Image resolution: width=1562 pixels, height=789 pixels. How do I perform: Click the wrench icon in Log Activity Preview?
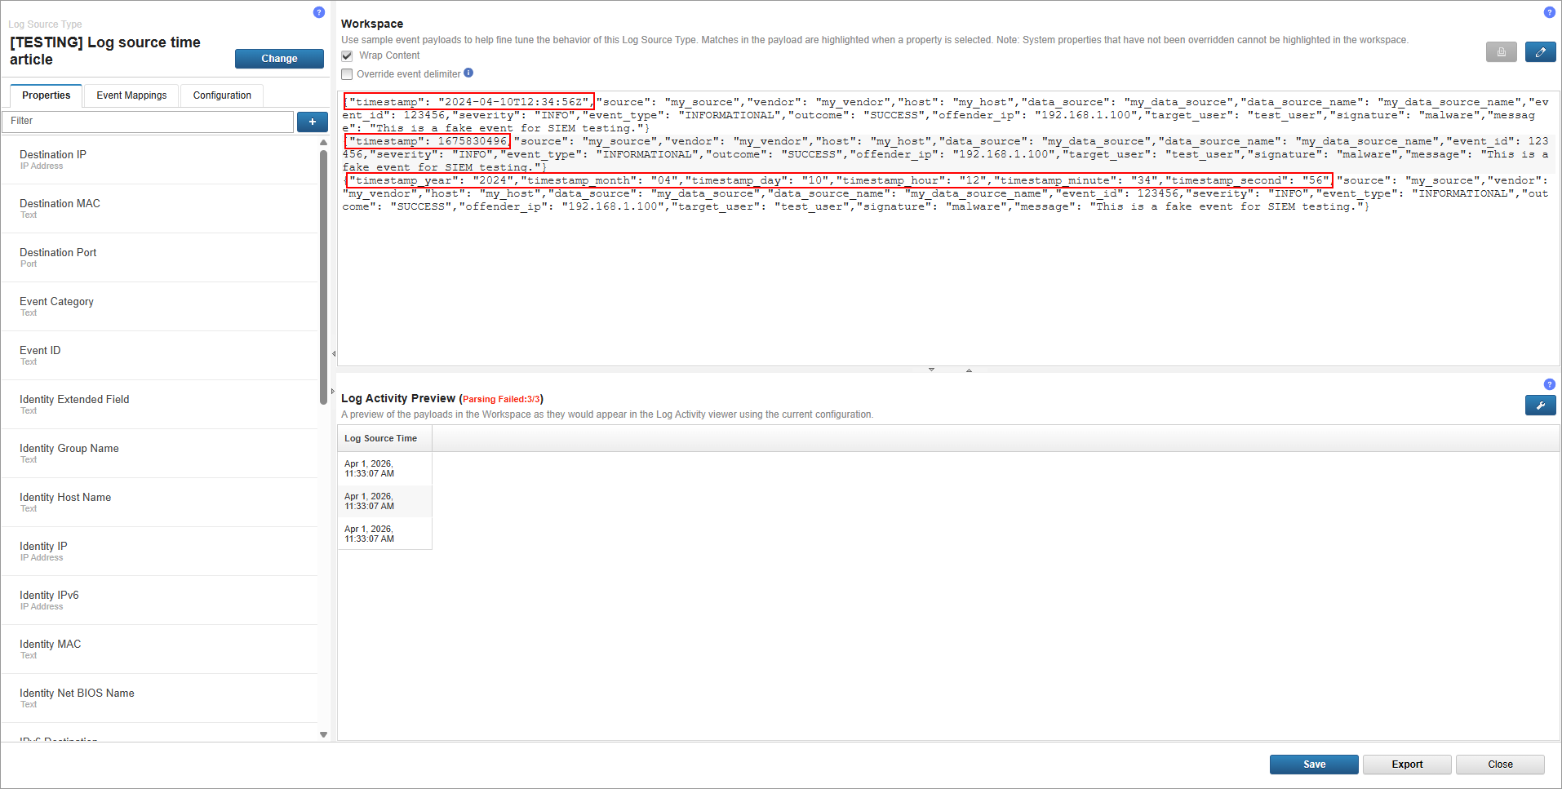click(1540, 406)
